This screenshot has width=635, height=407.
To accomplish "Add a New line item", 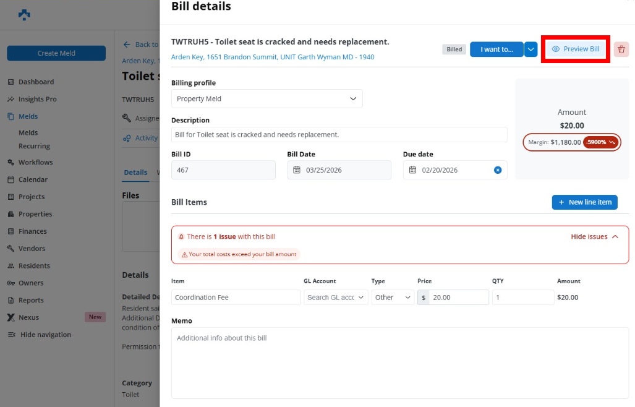I will 584,202.
